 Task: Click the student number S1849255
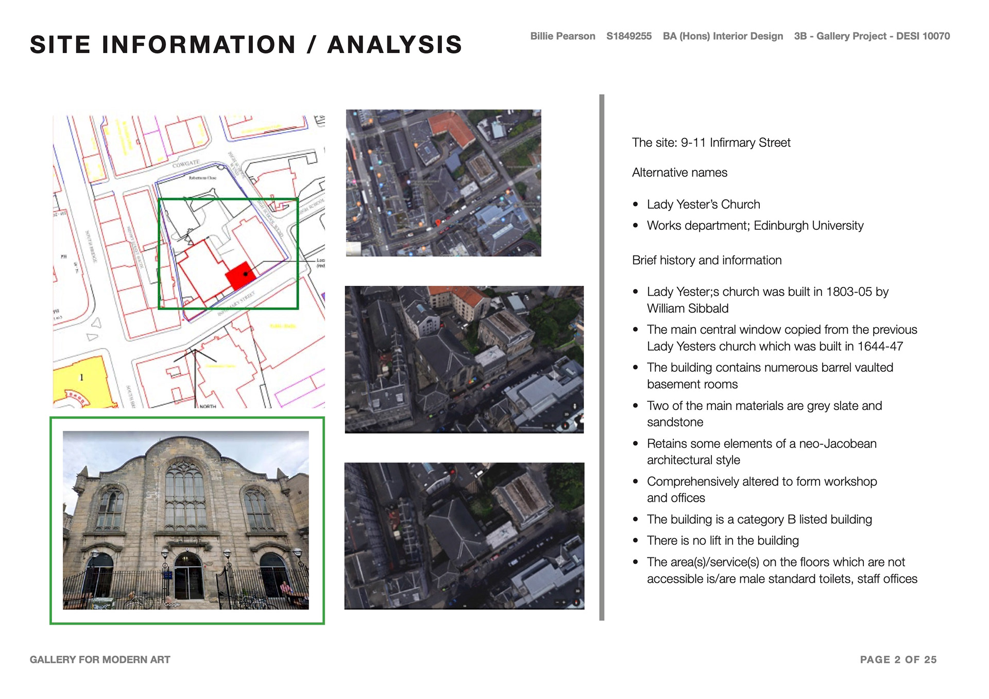coord(628,36)
